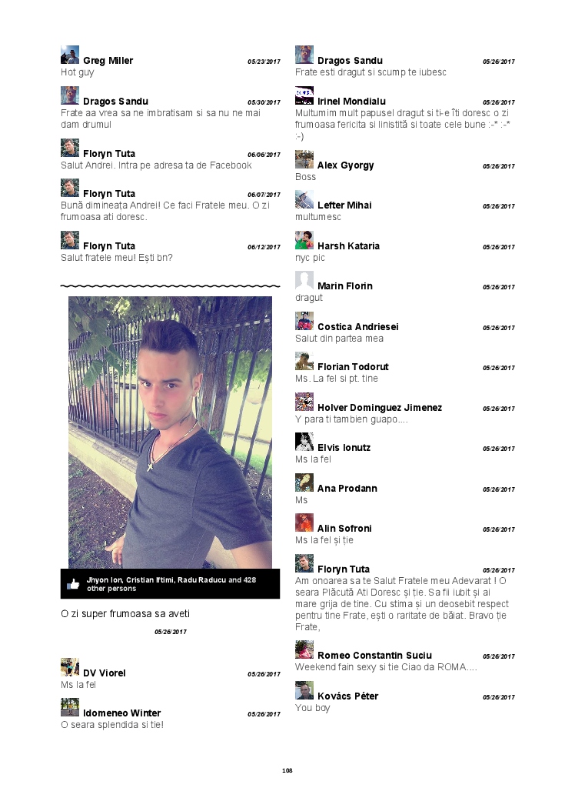Click the likes bar listing Jhyon Ion

pos(170,584)
